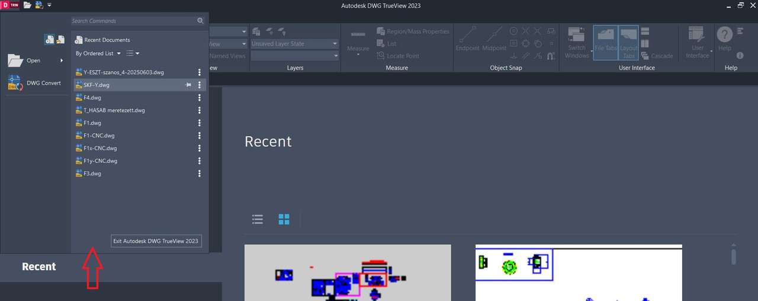Select the DWG Convert menu entry
Image resolution: width=758 pixels, height=301 pixels.
[x=36, y=83]
